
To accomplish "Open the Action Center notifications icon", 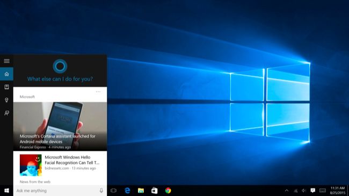I will [312, 191].
